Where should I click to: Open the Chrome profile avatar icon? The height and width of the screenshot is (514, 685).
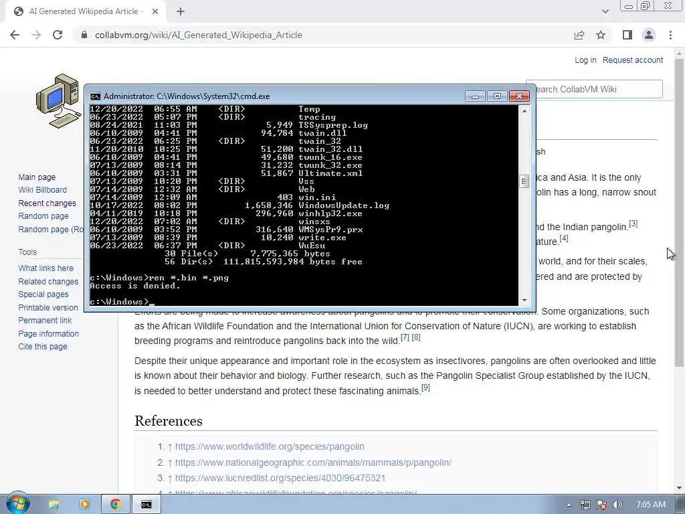pyautogui.click(x=649, y=35)
